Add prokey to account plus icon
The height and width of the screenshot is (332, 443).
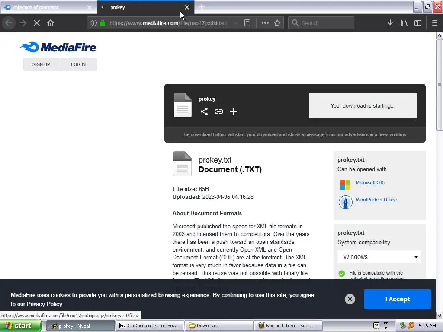[x=233, y=112]
